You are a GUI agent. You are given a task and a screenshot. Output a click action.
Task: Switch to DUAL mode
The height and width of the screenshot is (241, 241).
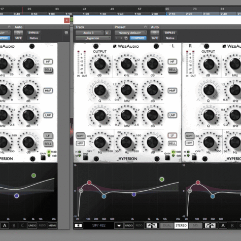(167, 226)
